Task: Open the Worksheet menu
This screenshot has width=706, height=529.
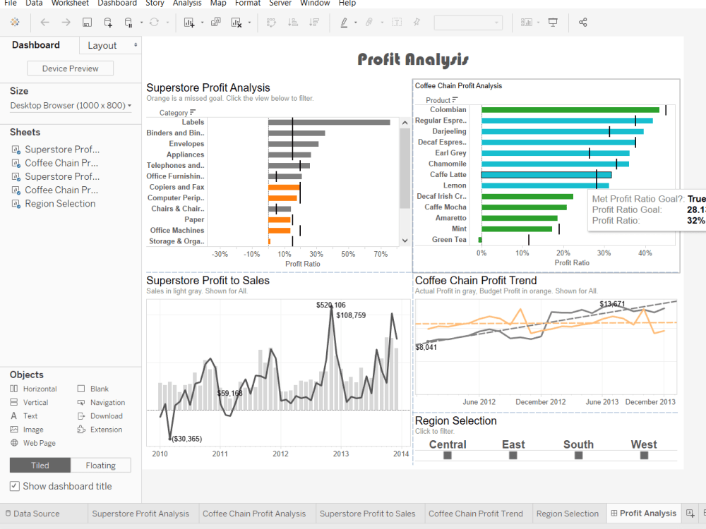Action: point(70,3)
